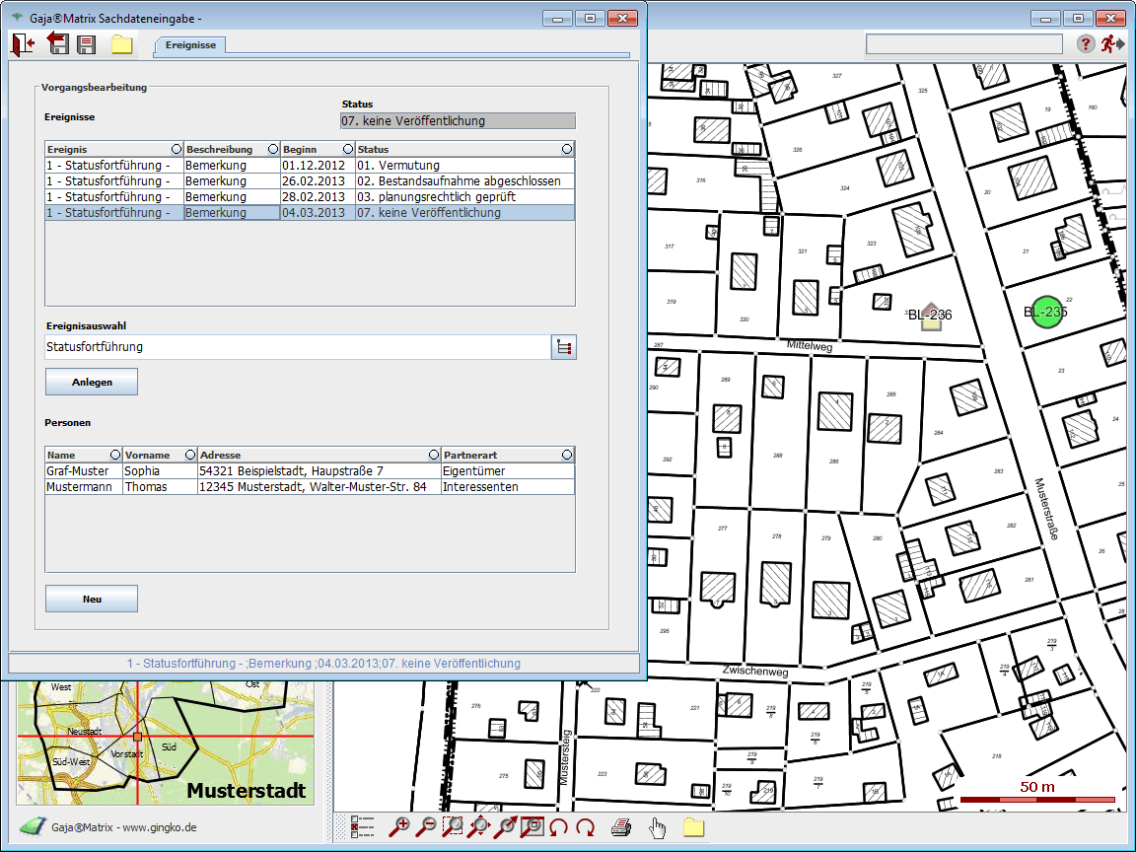
Task: Select the zoom-to-rectangle selection tool
Action: click(453, 827)
